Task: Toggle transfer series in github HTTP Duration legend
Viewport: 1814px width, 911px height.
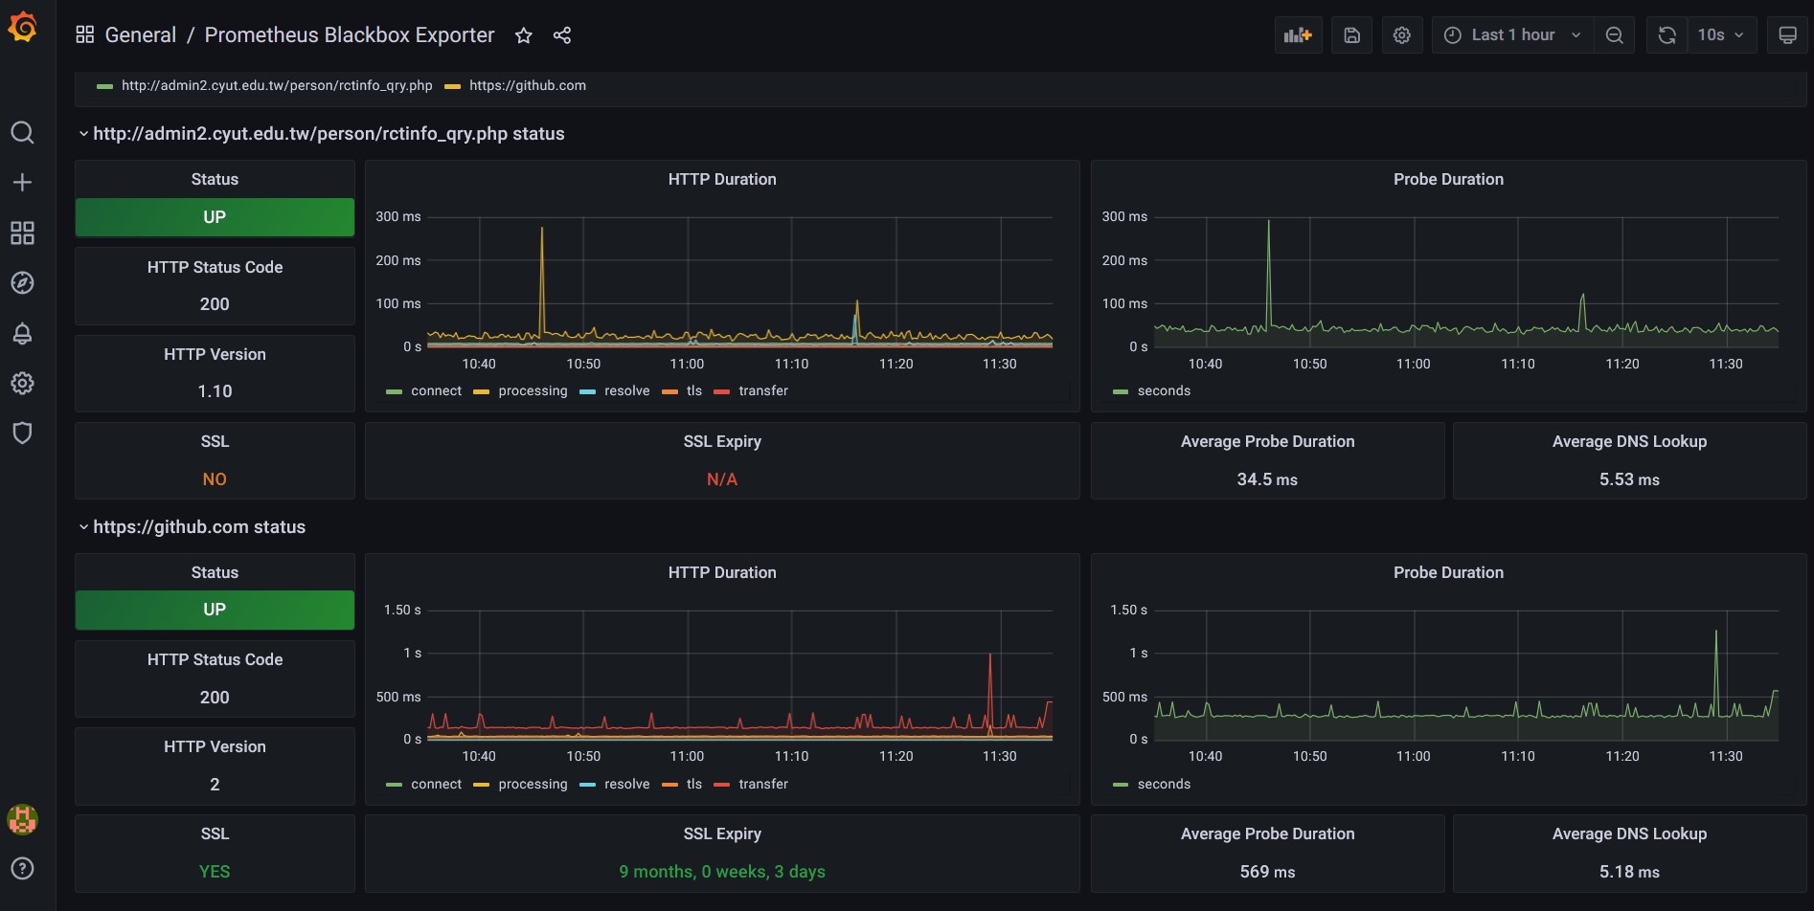Action: (x=763, y=784)
